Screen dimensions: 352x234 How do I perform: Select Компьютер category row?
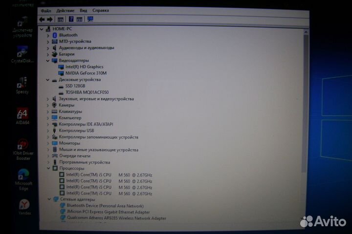(x=70, y=118)
